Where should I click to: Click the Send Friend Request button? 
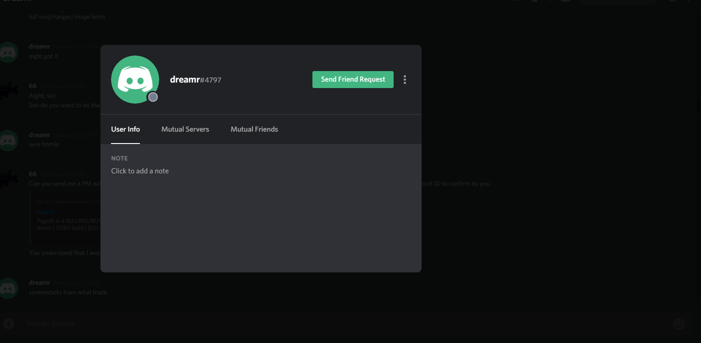[x=353, y=79]
